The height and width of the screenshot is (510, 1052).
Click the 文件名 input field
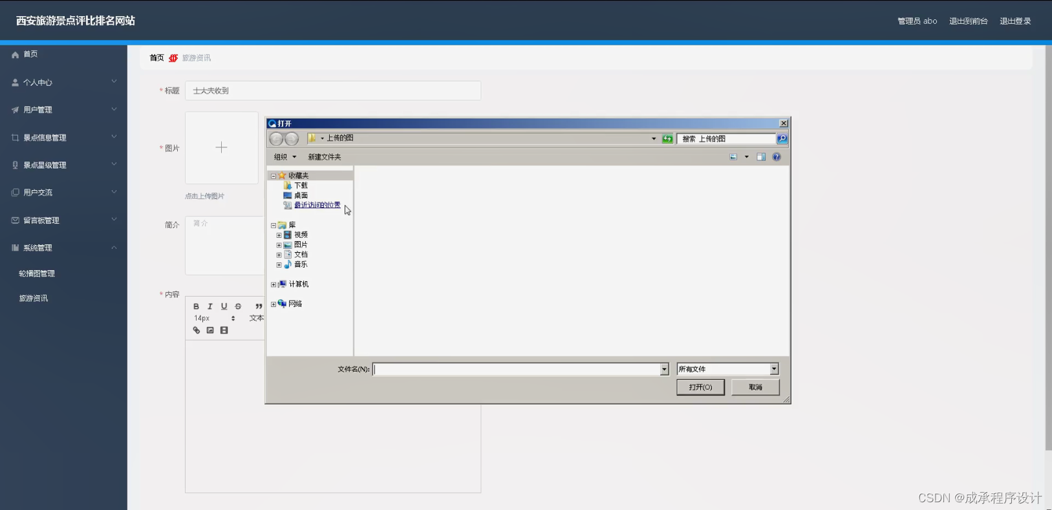click(x=517, y=369)
